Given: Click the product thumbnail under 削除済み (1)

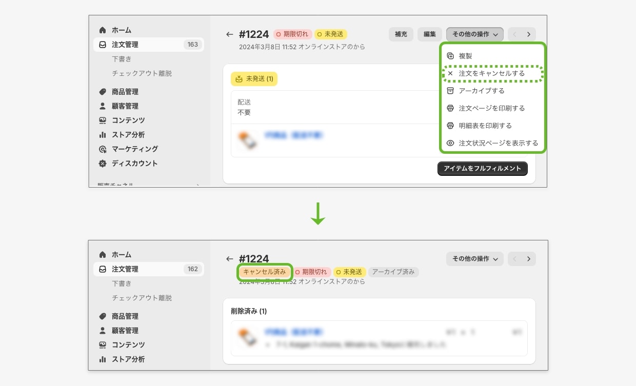Looking at the screenshot, I should [247, 338].
